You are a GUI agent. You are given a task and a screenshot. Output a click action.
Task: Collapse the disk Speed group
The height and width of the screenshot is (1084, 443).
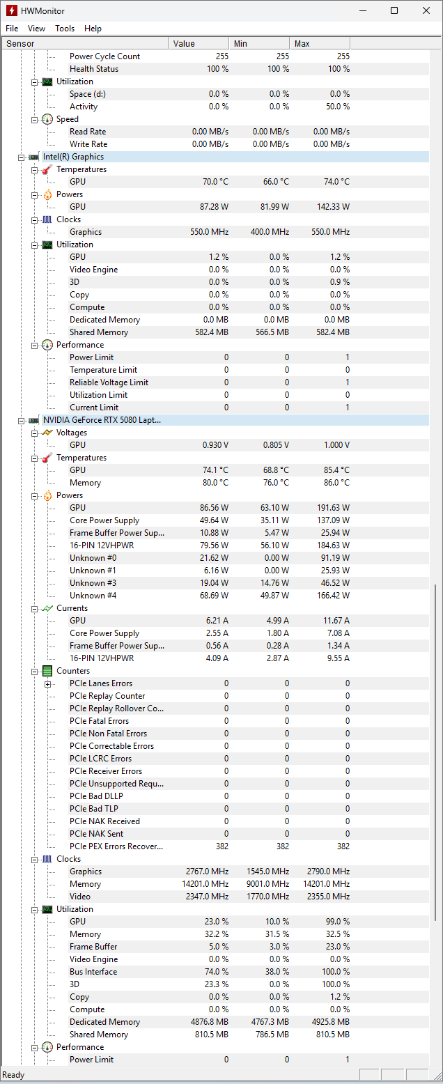[34, 119]
